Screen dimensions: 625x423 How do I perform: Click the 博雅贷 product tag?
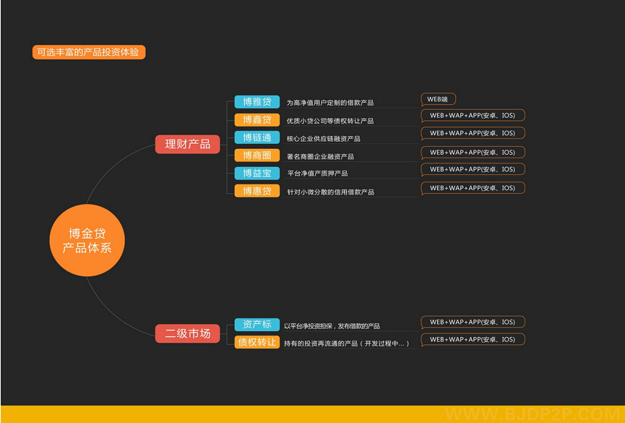(x=257, y=102)
